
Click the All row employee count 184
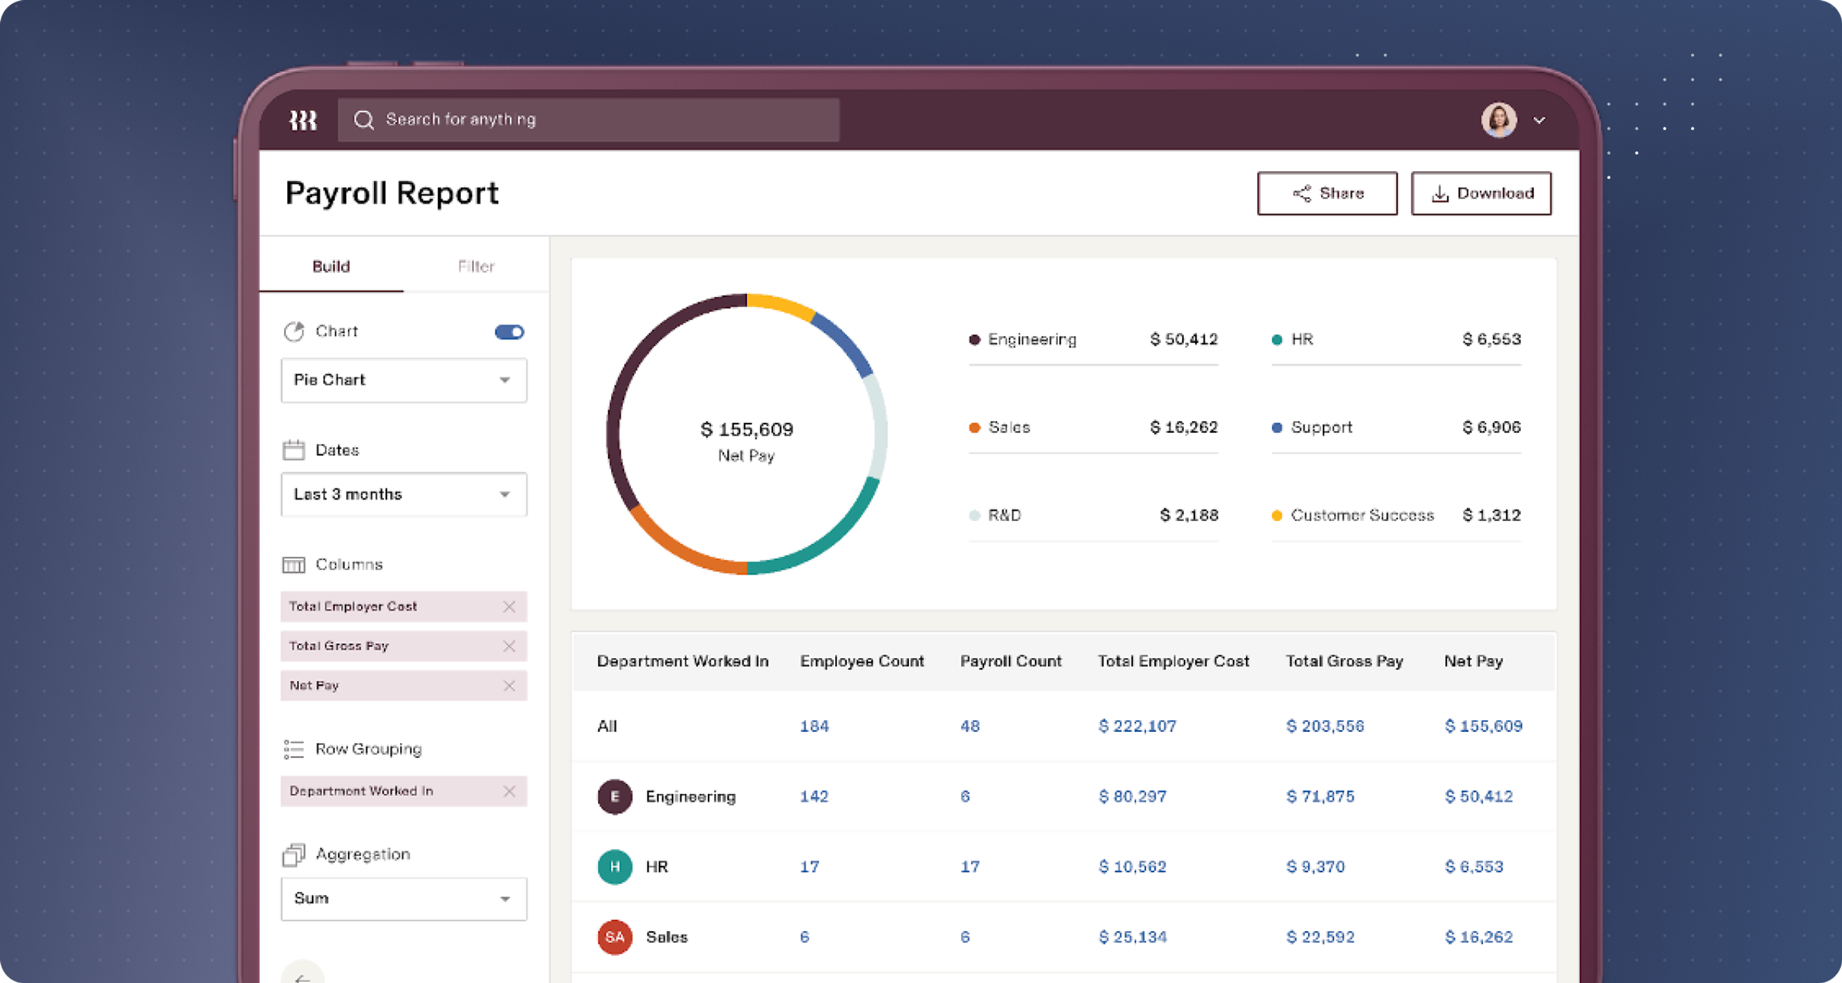814,726
